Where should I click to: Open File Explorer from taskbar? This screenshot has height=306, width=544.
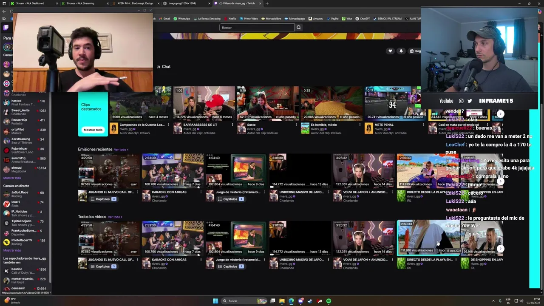point(282,301)
